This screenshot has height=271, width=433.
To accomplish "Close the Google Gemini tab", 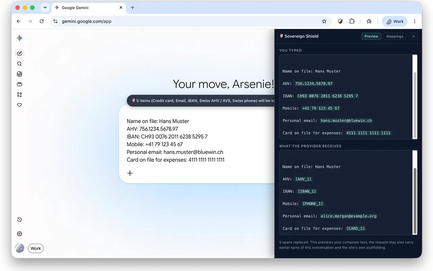I will 121,7.
